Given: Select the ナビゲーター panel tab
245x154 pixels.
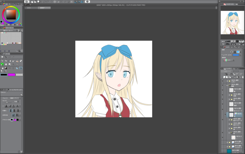Looking at the screenshot, I should click(x=229, y=4).
